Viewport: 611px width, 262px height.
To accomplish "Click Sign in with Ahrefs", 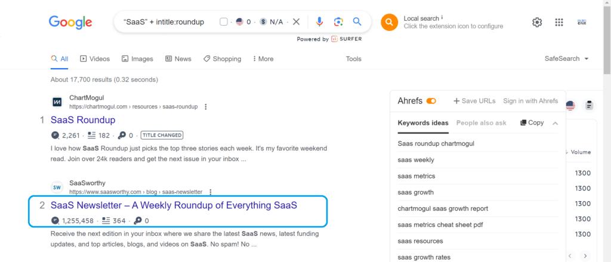I will point(530,101).
